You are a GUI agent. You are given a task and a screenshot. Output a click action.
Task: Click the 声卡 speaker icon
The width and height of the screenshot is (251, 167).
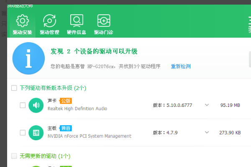36,105
